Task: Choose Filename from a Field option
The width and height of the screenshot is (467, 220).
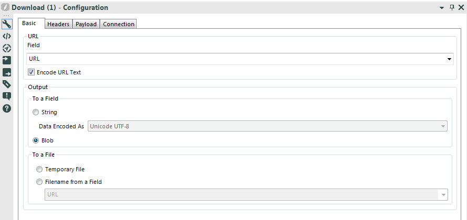Action: click(39, 182)
